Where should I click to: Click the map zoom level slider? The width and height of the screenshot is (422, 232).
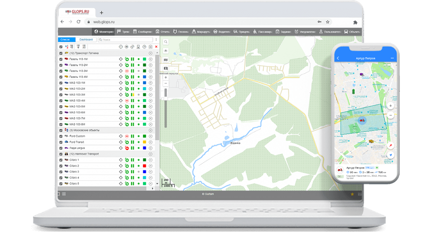(166, 108)
